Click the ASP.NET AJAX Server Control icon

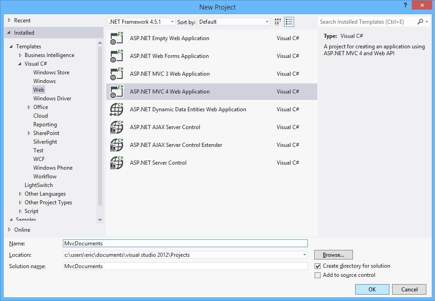pos(117,127)
